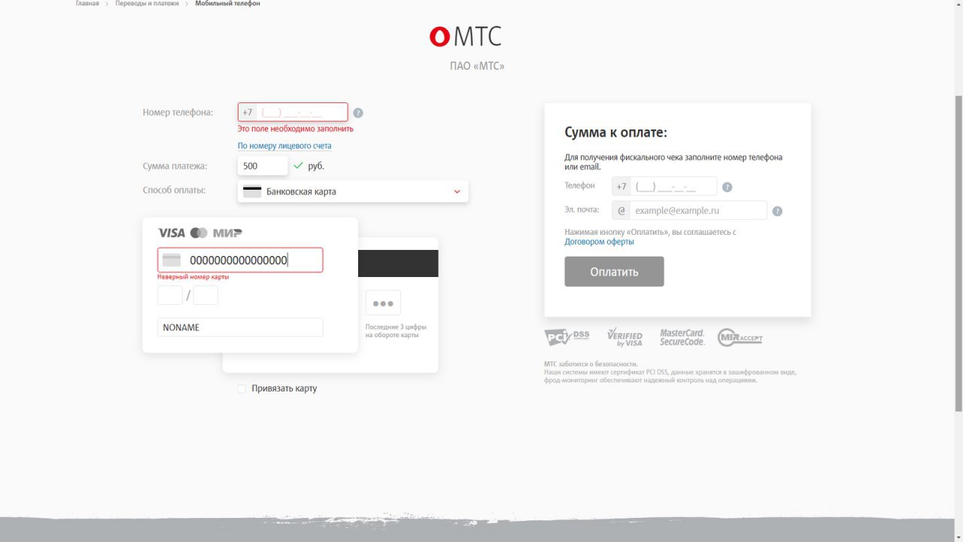Click the Verified by VISA badge
Screen dimensions: 963x542
coord(624,338)
